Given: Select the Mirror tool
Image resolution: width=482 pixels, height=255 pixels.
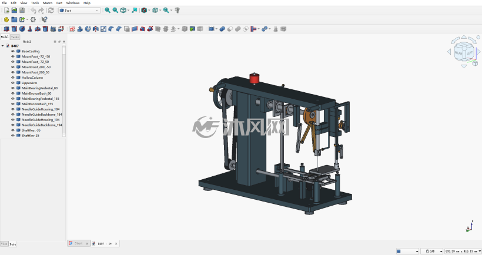Looking at the screenshot, I should pyautogui.click(x=96, y=29).
